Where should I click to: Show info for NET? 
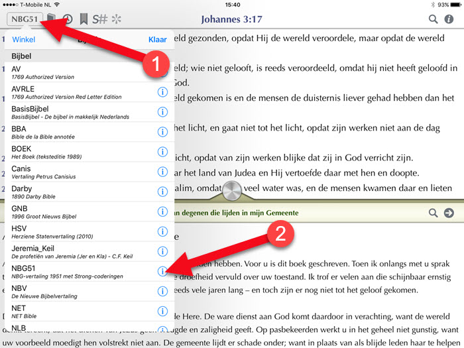[x=162, y=312]
